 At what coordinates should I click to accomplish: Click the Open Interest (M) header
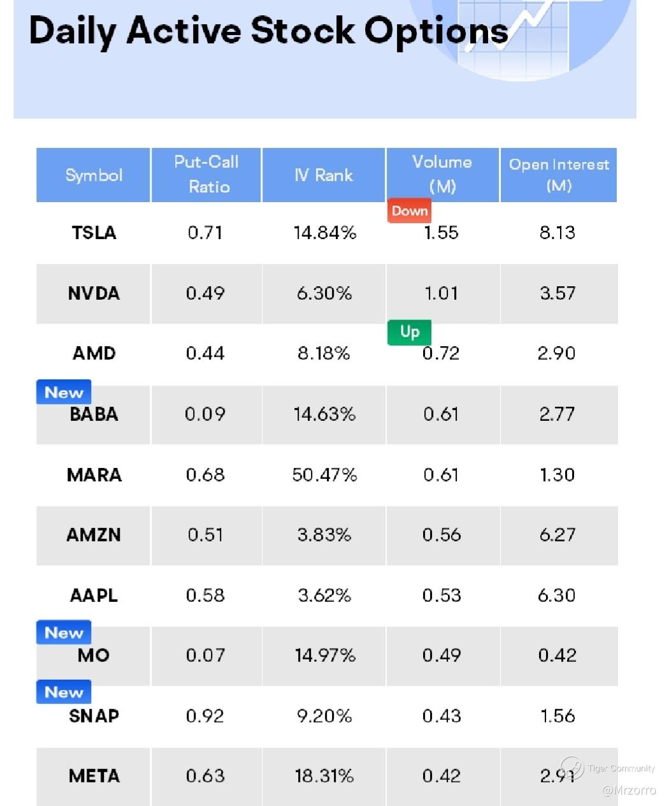coord(559,174)
